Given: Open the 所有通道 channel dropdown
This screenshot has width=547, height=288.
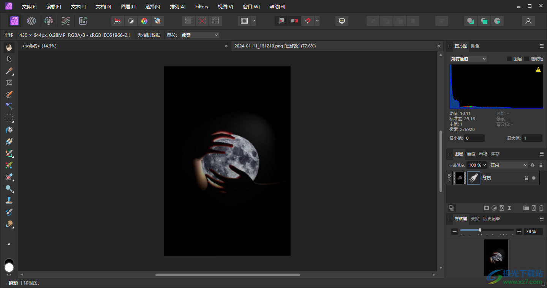Looking at the screenshot, I should (x=468, y=59).
